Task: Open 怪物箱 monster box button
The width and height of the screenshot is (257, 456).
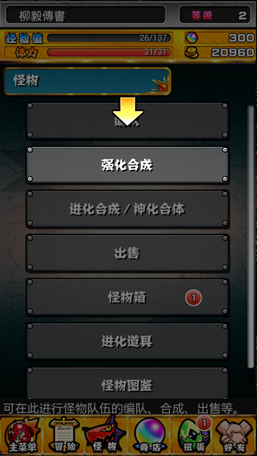Action: (x=128, y=298)
